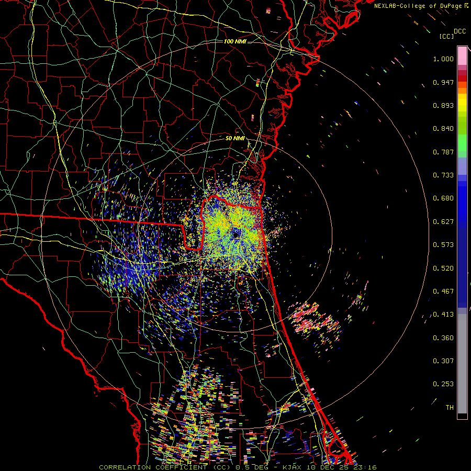Click the 0.627 scale value
471x471 pixels.
pos(443,222)
